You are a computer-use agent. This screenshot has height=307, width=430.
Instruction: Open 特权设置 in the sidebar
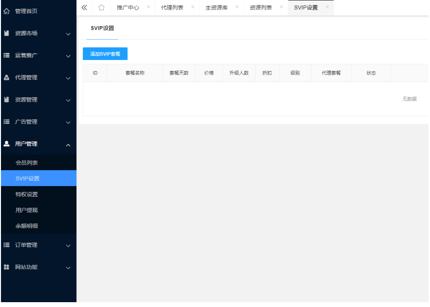[x=27, y=194]
